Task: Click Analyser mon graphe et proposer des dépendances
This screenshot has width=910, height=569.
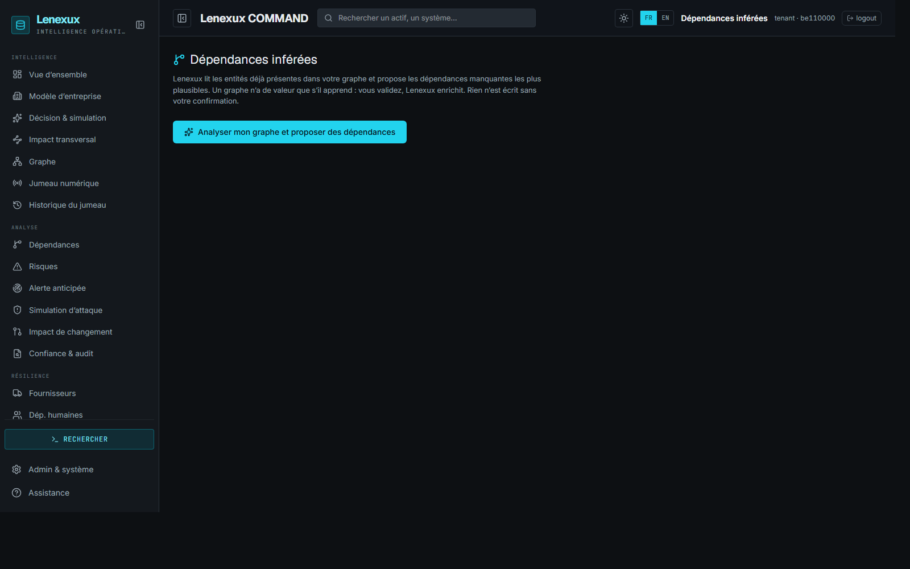Action: [289, 132]
